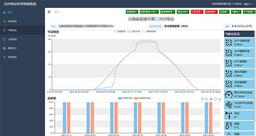This screenshot has height=136, width=256.
Task: Open the gglyc user dropdown
Action: (248, 4)
